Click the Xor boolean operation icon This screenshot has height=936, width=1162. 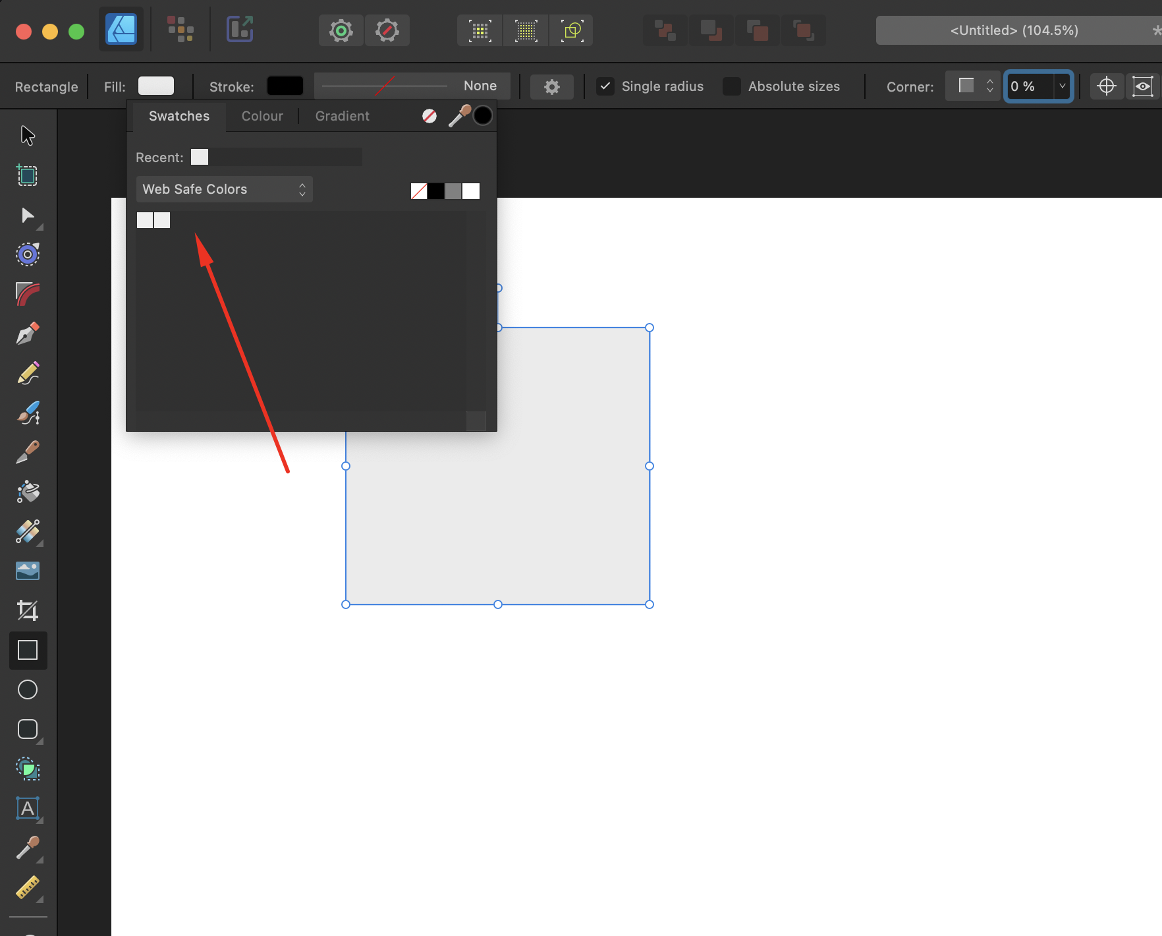point(803,30)
